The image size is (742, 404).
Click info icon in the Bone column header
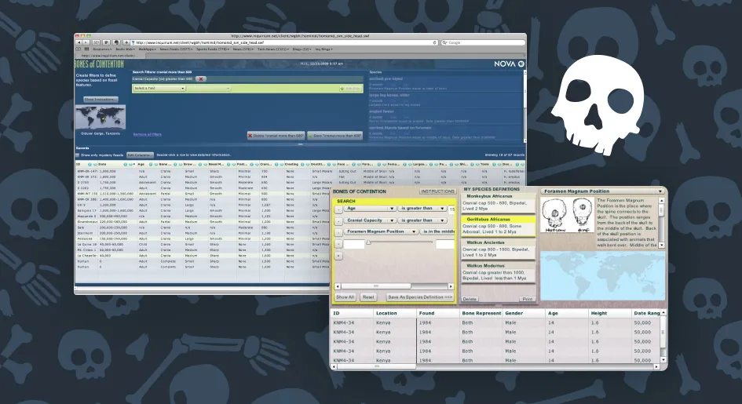coord(175,165)
